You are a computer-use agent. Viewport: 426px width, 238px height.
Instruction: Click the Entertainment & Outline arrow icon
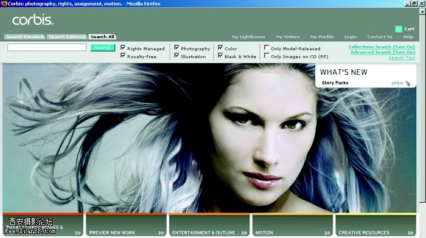[244, 233]
